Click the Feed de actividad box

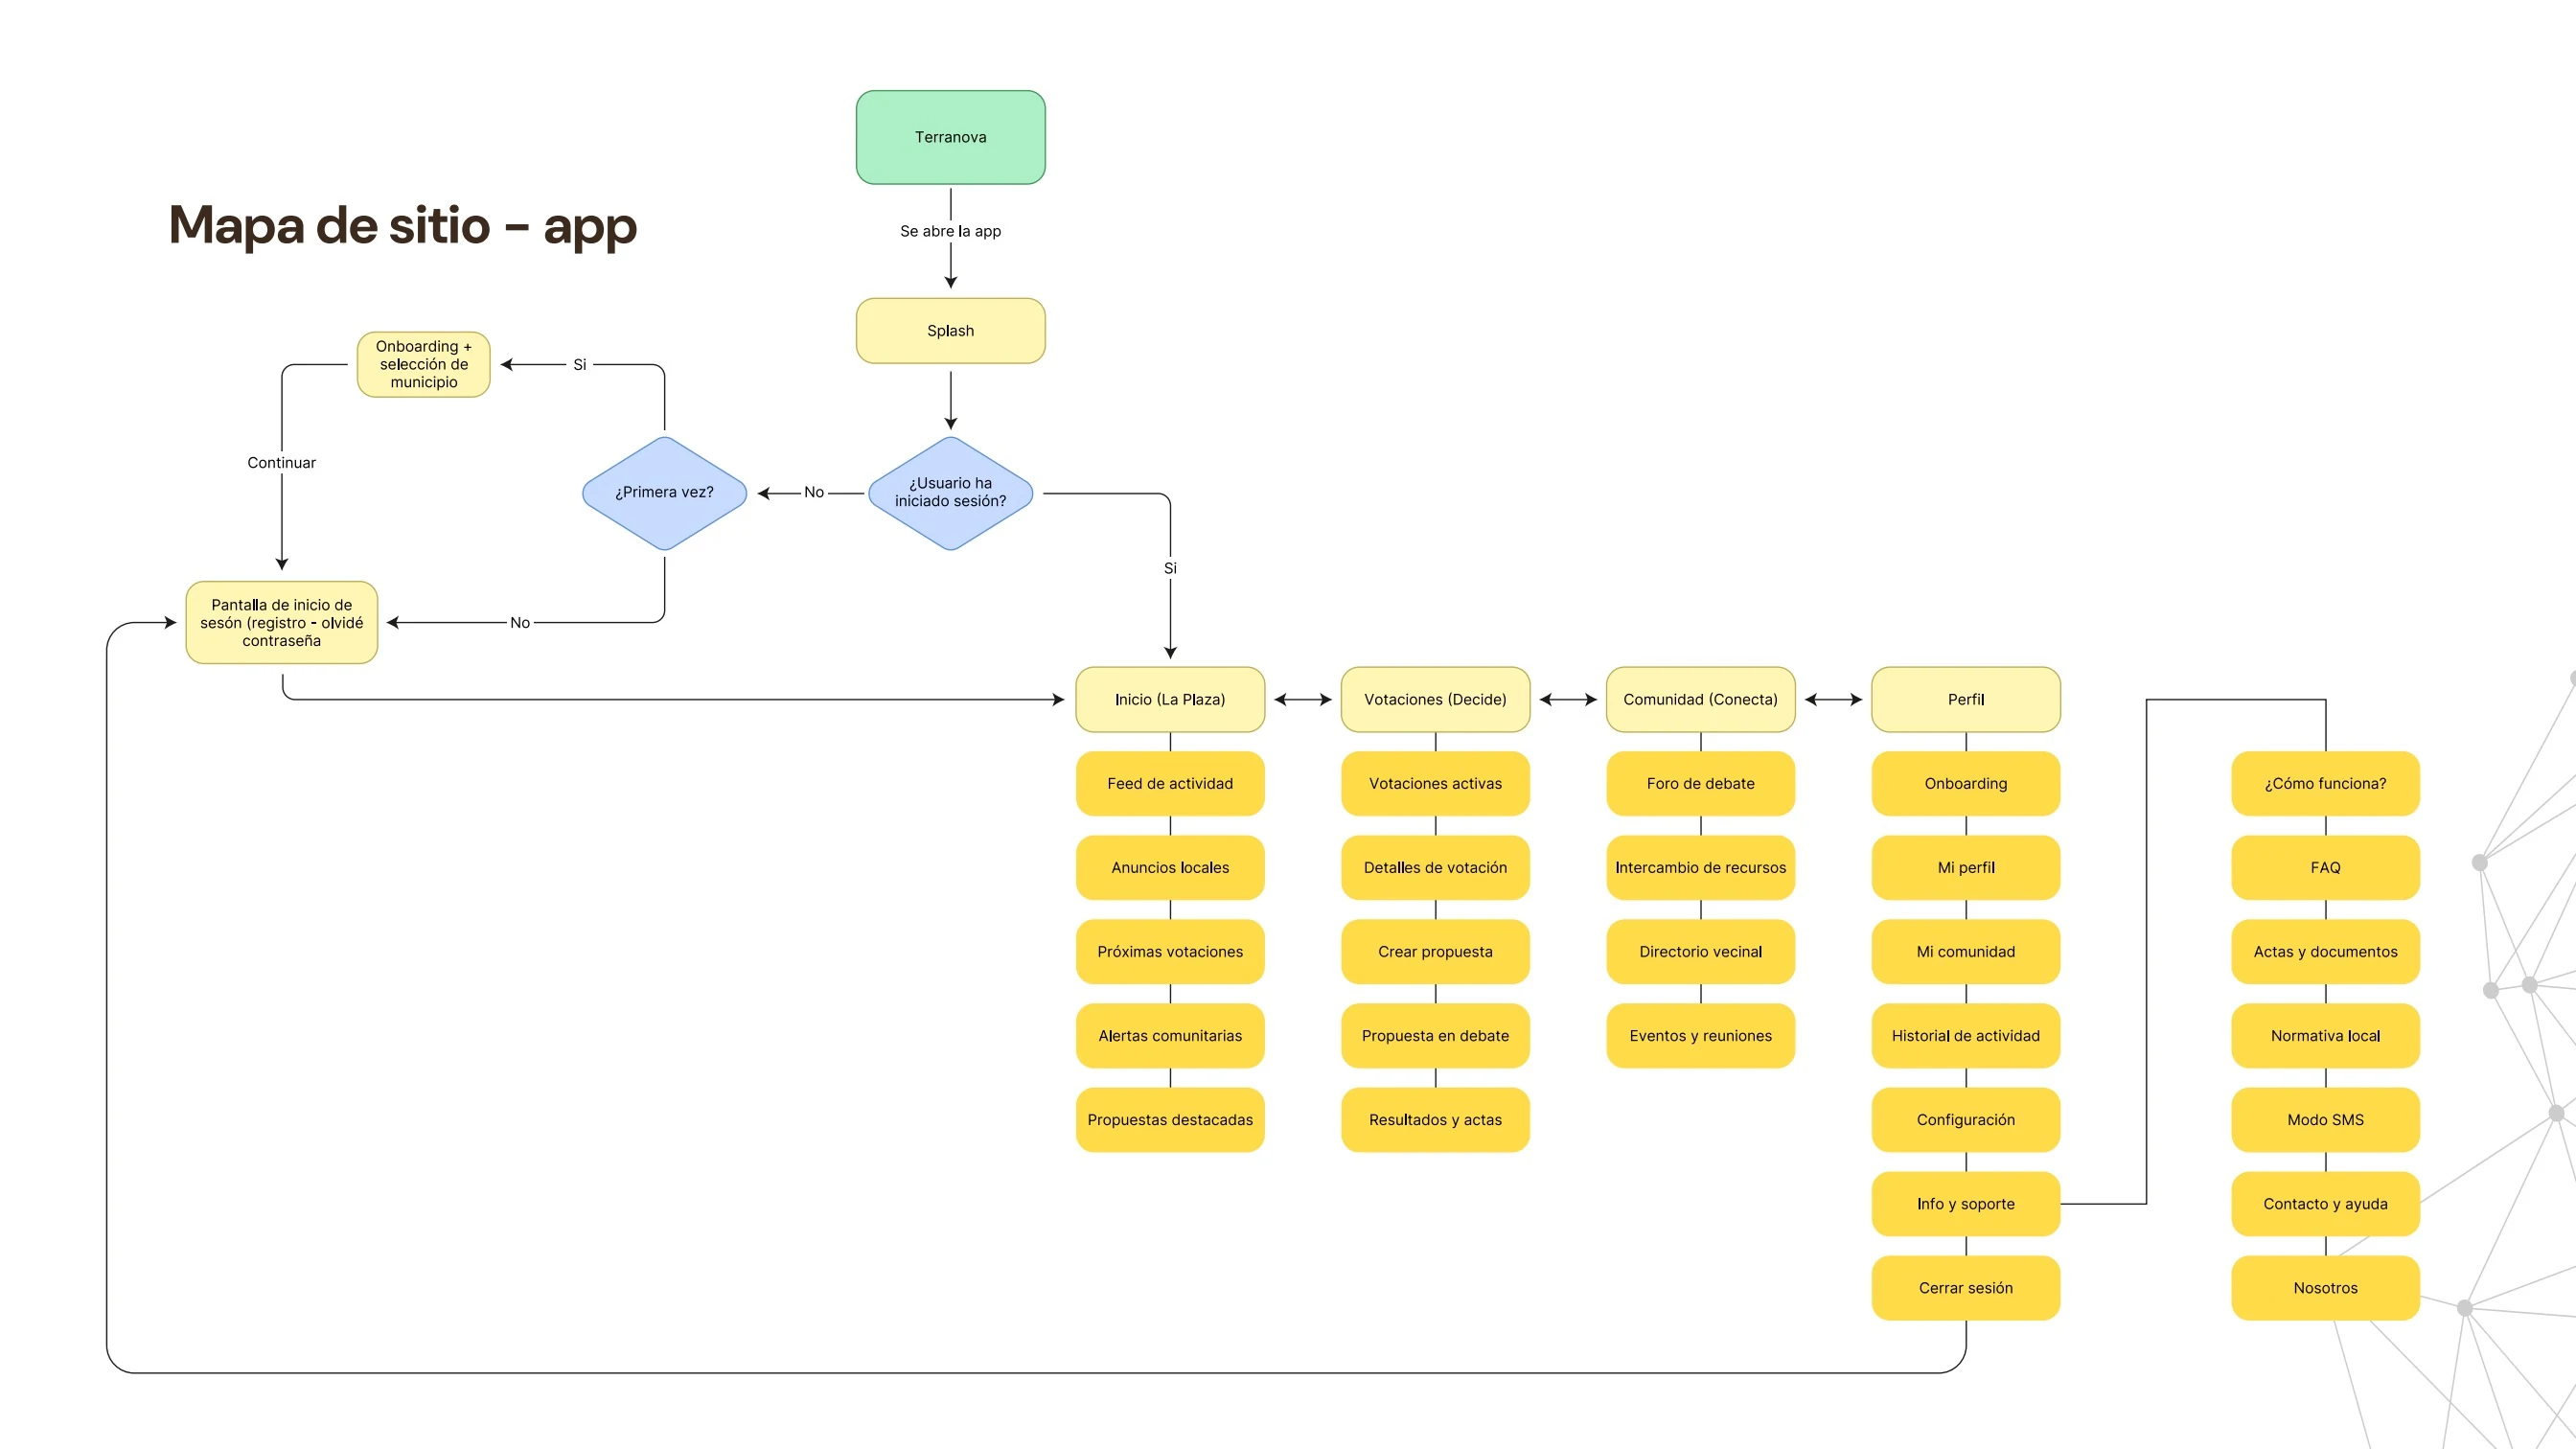[1170, 783]
